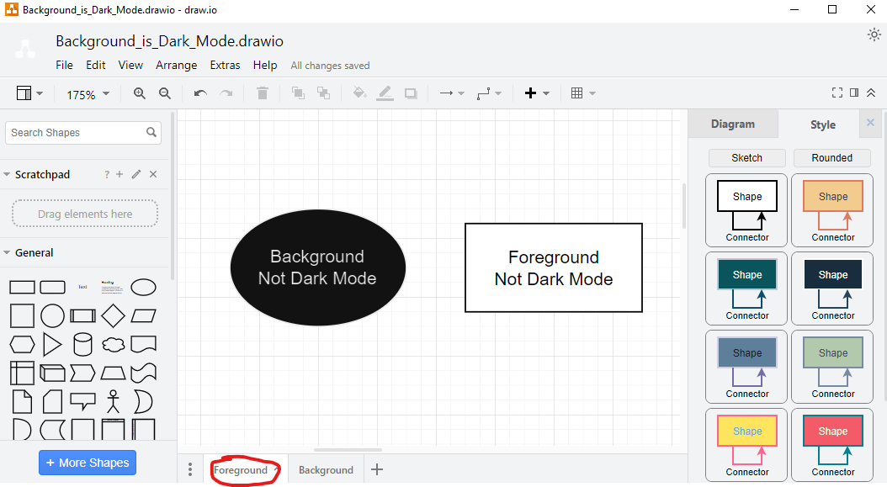This screenshot has height=487, width=887.
Task: Switch to the Background page tab
Action: coord(326,469)
